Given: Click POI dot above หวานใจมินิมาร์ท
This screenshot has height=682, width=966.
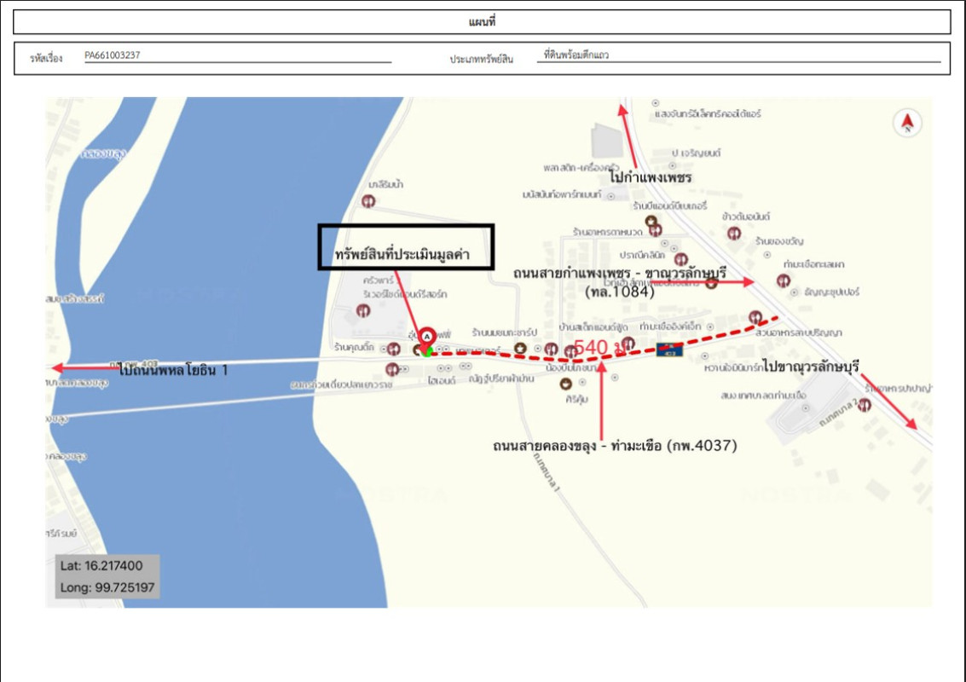Looking at the screenshot, I should point(705,356).
